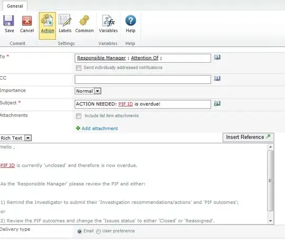Click the Cancel red X icon
This screenshot has width=285, height=244.
tap(27, 21)
